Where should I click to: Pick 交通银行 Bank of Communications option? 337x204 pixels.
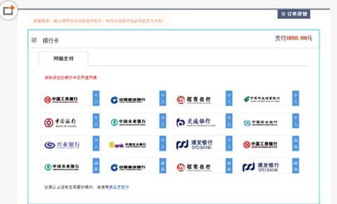click(203, 121)
